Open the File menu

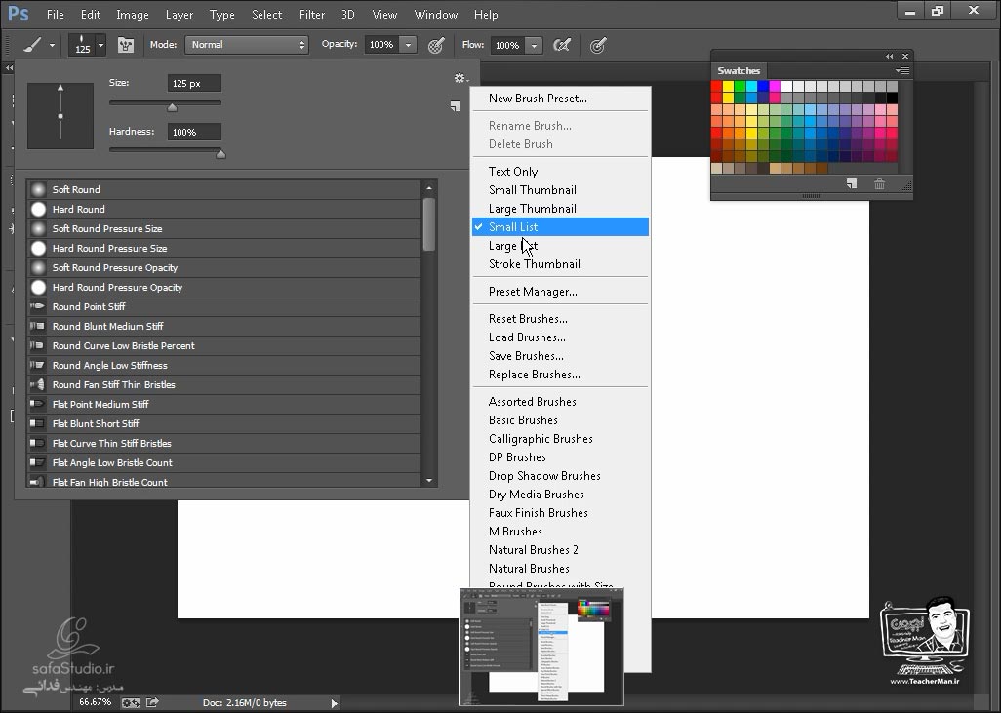56,14
